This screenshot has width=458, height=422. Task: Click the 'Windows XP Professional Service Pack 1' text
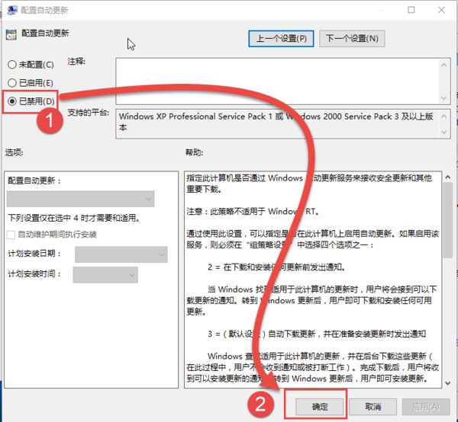point(195,117)
